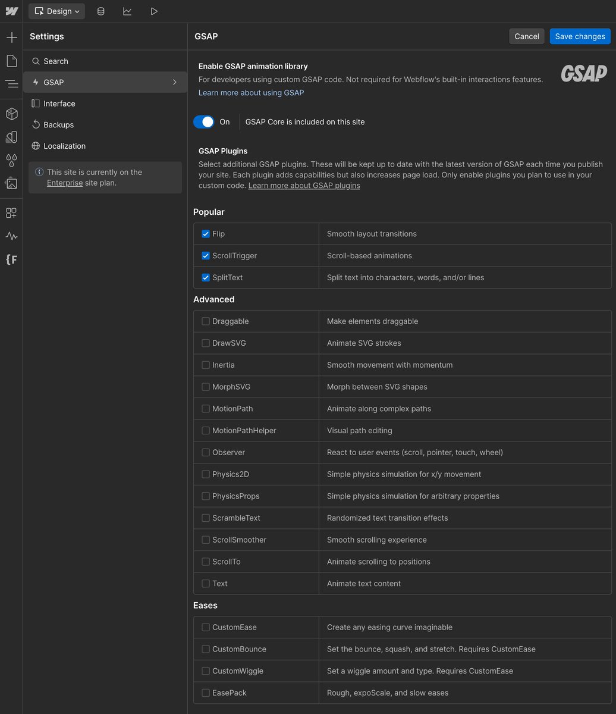
Task: Enable the DrawSVG plugin checkbox
Action: pos(206,343)
